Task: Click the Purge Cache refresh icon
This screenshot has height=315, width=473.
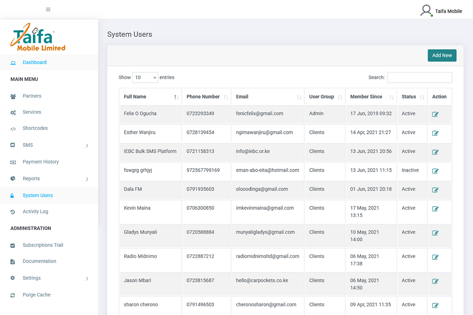Action: pyautogui.click(x=13, y=295)
